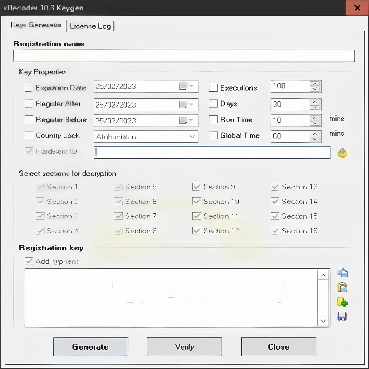
Task: Increase the Global Time minutes spinner
Action: click(x=315, y=134)
